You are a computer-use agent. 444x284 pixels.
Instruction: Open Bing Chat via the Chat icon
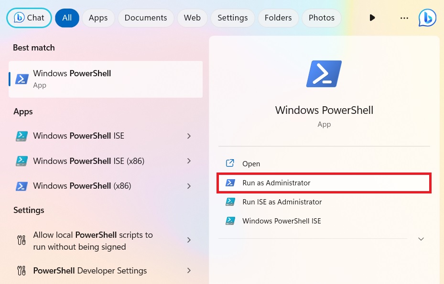pos(29,18)
